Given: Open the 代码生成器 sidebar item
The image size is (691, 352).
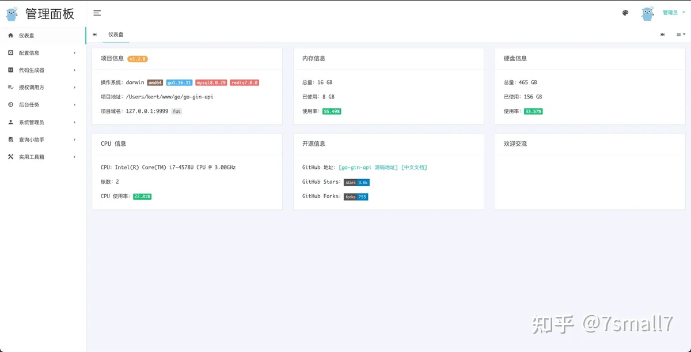Looking at the screenshot, I should click(43, 70).
